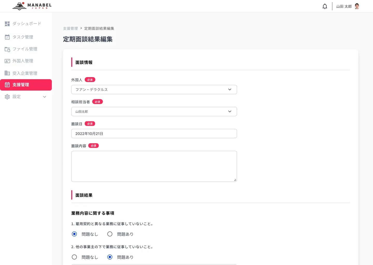This screenshot has height=265, width=373.
Task: Click the 支援管理 clipboard icon
Action: 7,85
